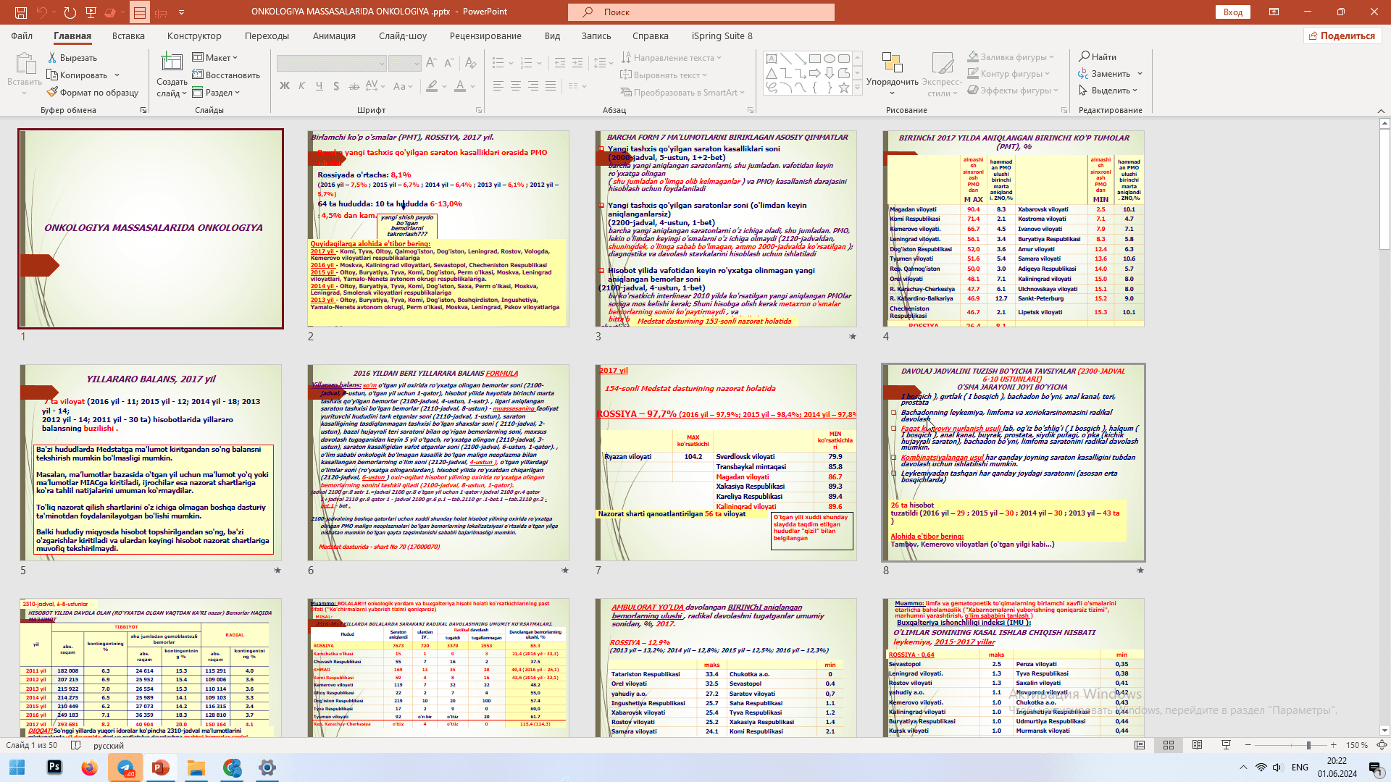Viewport: 1391px width, 782px height.
Task: Open the font size combo box
Action: [404, 64]
